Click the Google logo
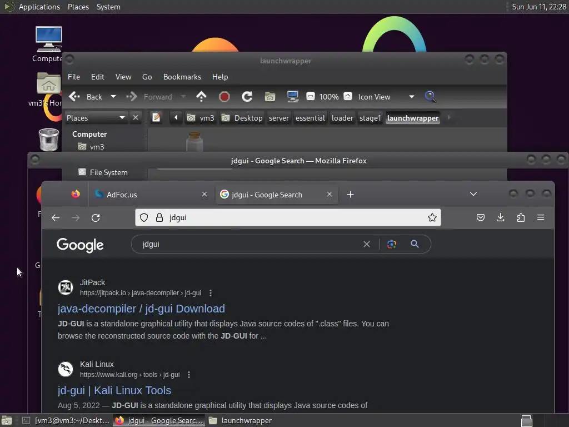569x427 pixels. pos(80,245)
